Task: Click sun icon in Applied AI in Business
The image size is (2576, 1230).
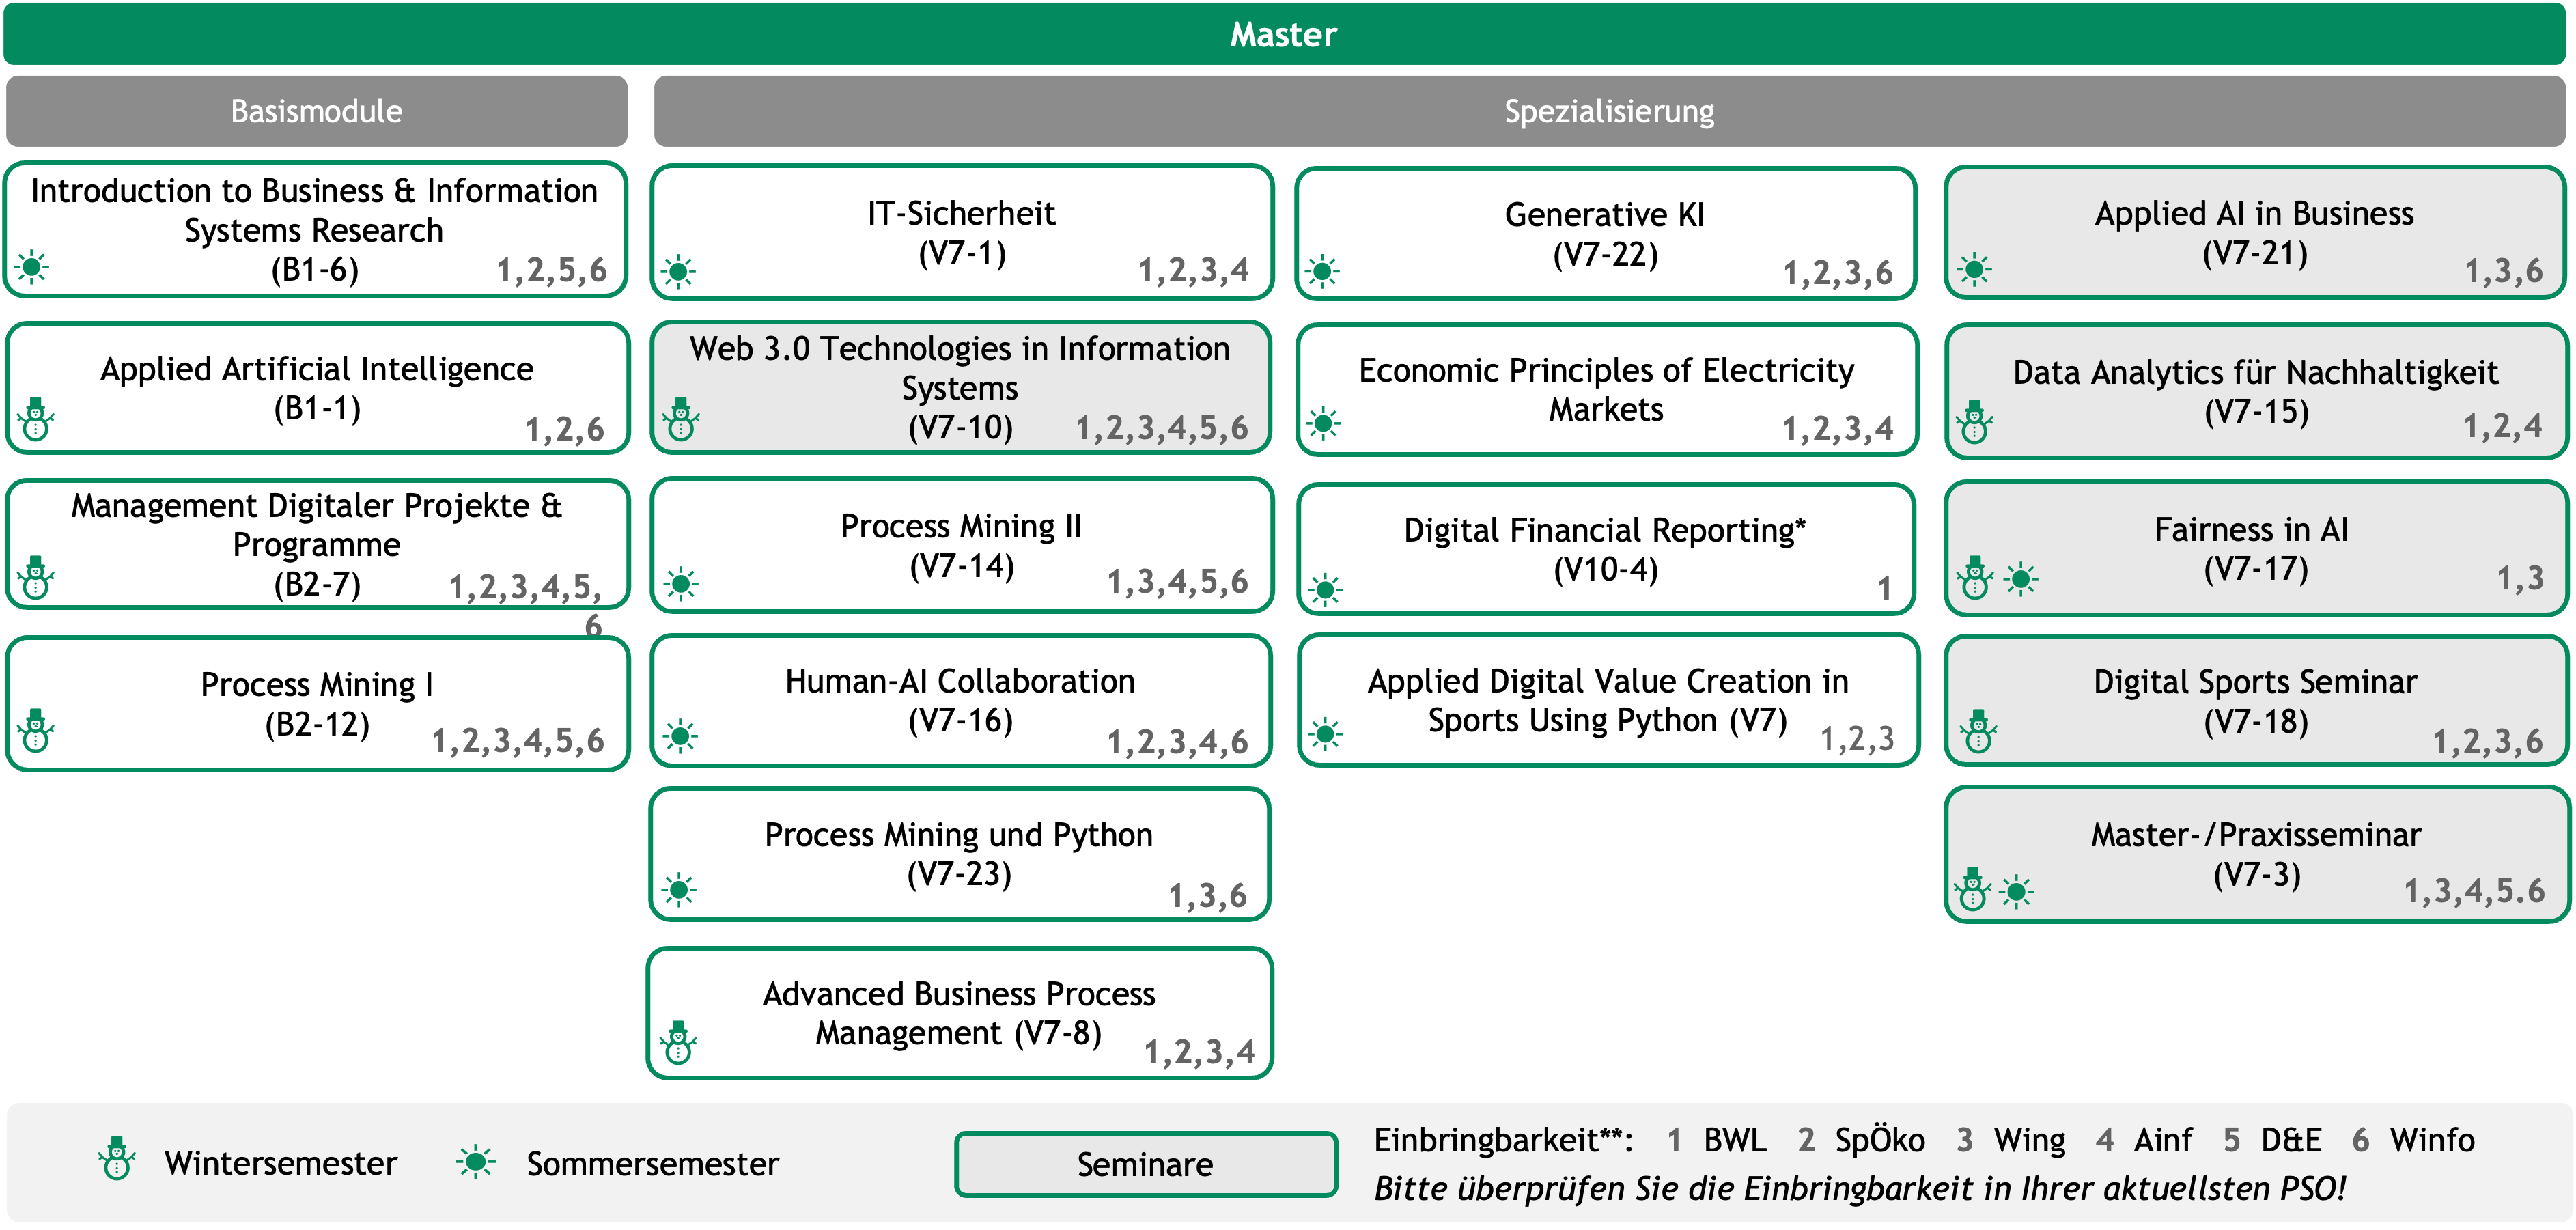Action: tap(1974, 269)
